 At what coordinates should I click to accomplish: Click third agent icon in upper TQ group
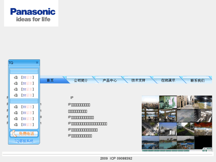16,89
